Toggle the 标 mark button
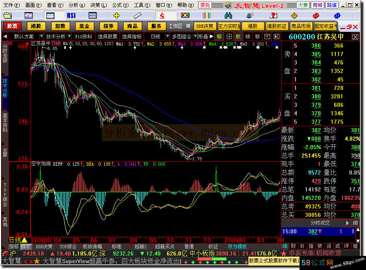Viewport: 366px width, 270px height. click(x=219, y=37)
